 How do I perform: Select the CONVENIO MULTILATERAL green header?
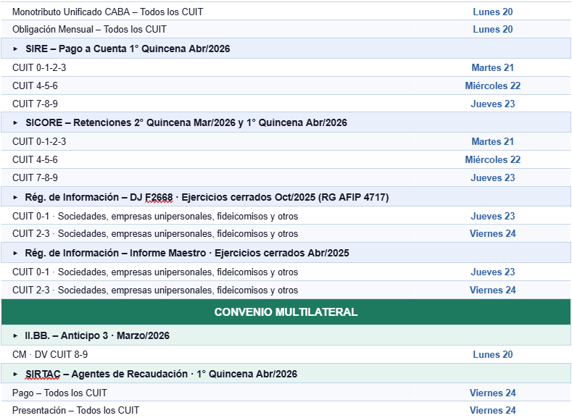(286, 312)
